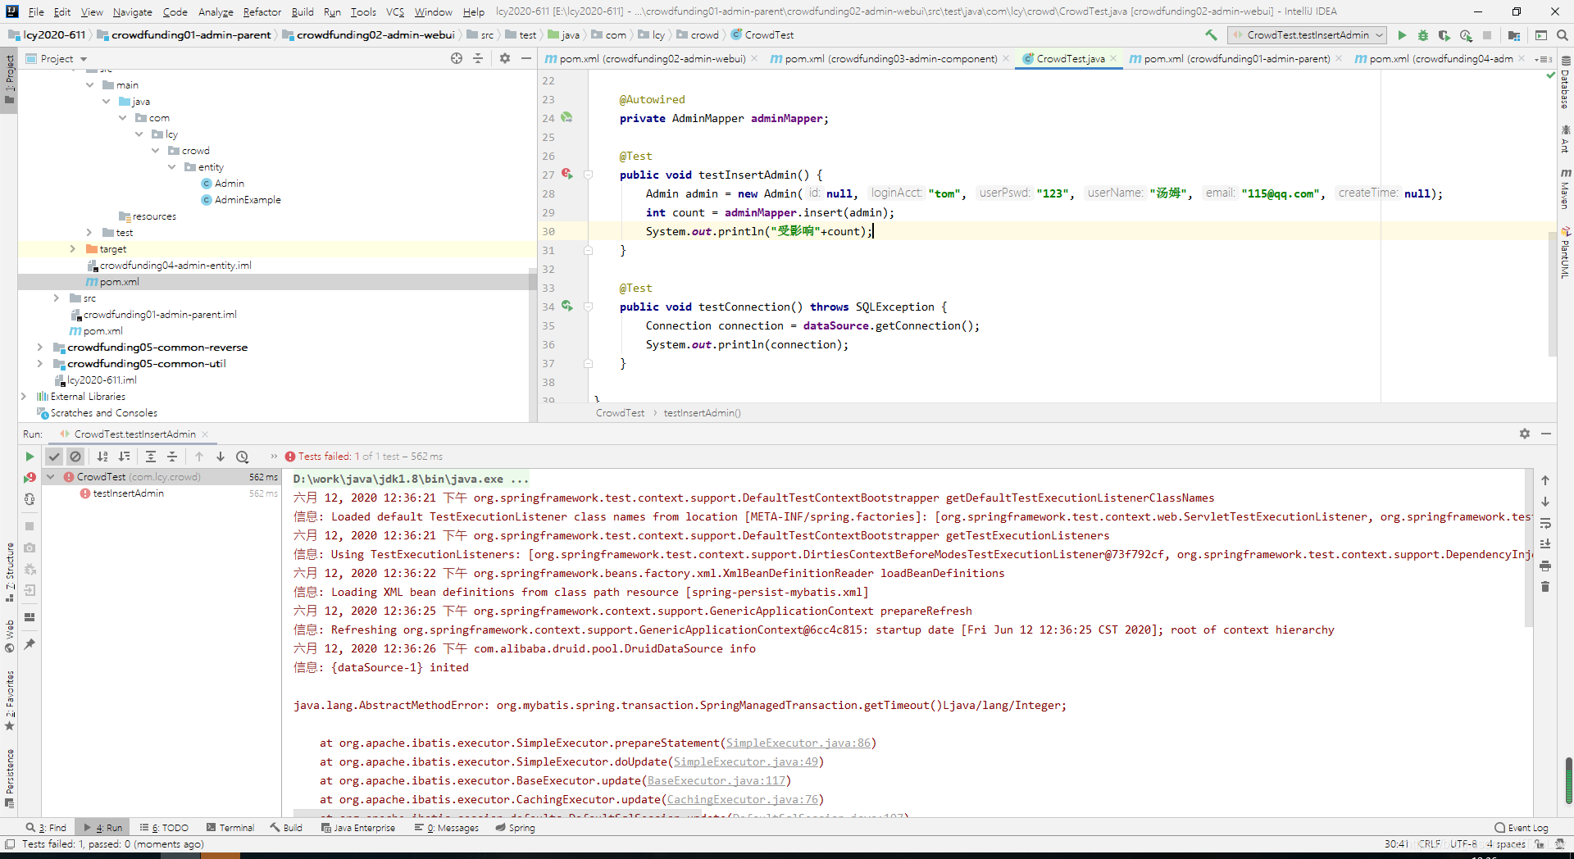The image size is (1574, 859).
Task: Click run gutter icon for testConnection
Action: coord(566,306)
